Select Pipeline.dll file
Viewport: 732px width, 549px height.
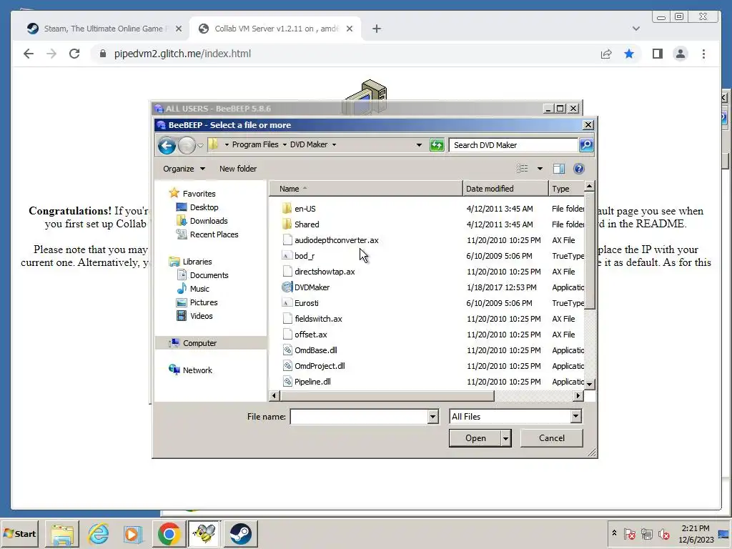click(x=312, y=382)
